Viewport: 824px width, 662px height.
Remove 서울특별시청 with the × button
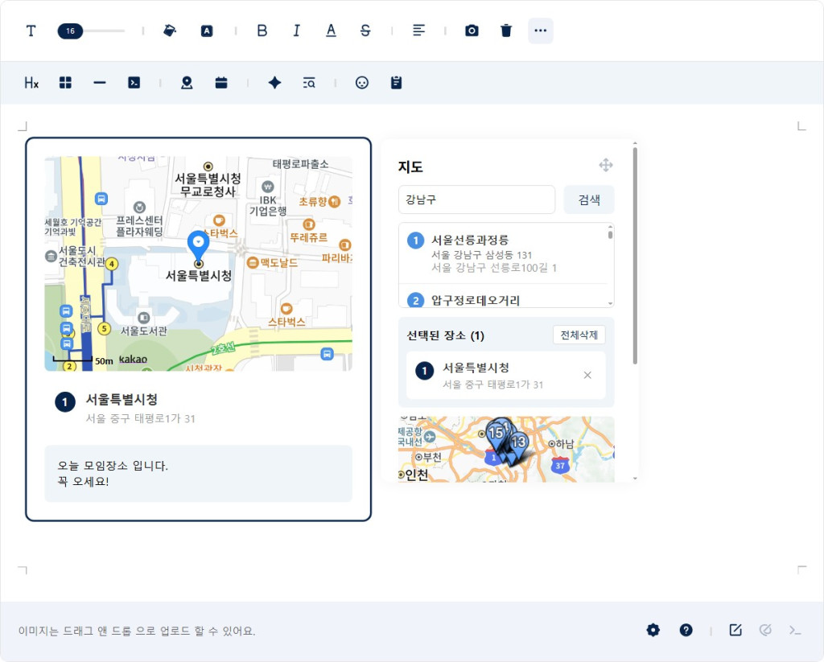[x=587, y=375]
